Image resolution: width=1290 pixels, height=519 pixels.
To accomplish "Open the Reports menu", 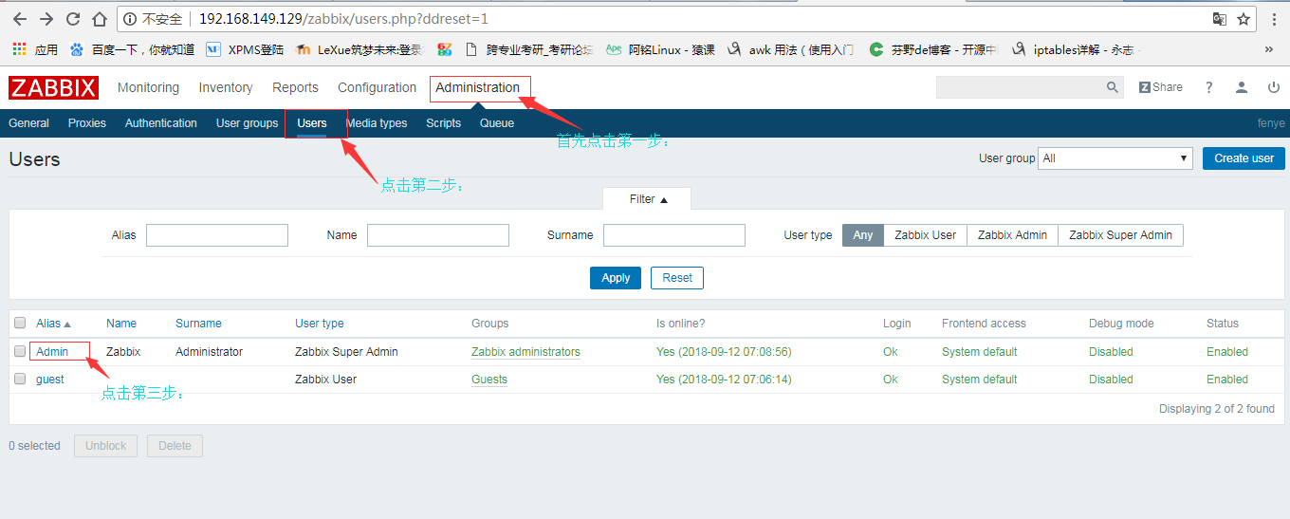I will click(x=295, y=87).
